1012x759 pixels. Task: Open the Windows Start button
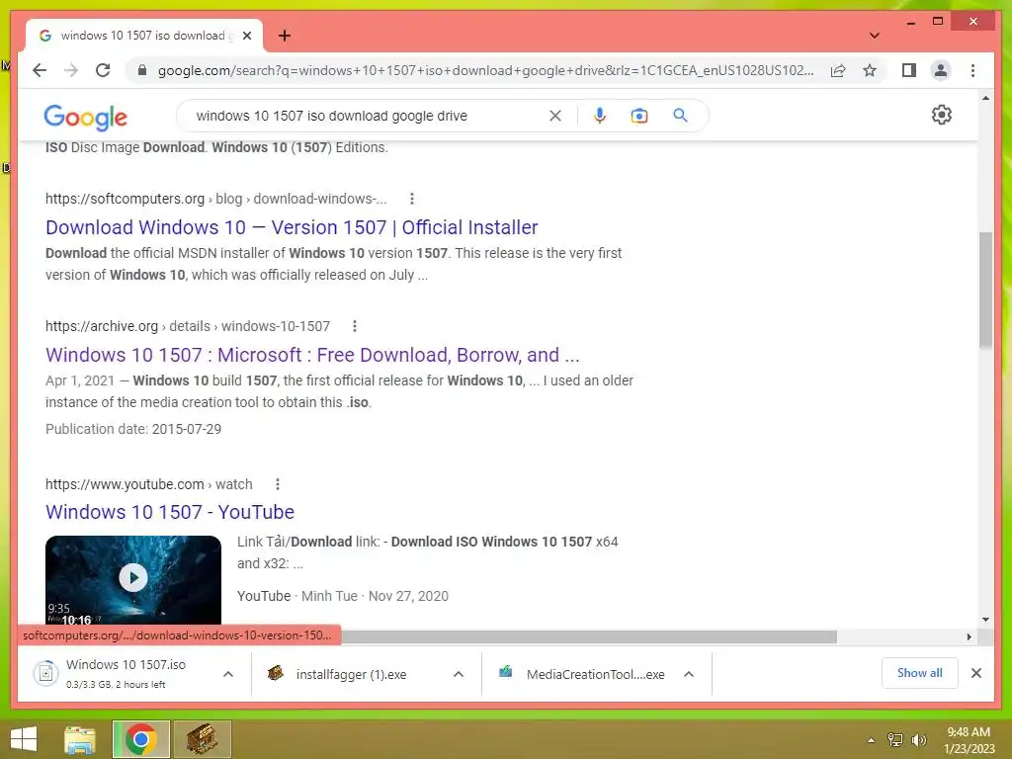(24, 739)
